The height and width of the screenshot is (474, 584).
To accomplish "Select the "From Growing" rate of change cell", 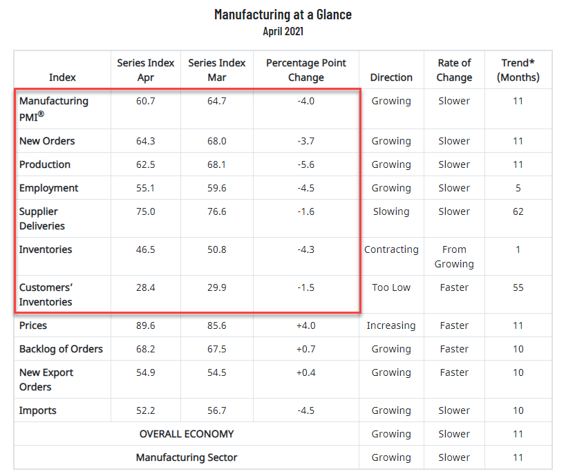I will pyautogui.click(x=454, y=256).
